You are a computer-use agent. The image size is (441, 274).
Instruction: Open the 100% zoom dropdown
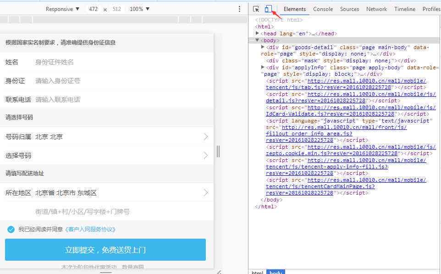tap(139, 9)
